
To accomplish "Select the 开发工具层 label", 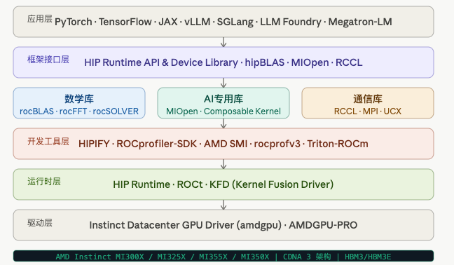I will point(48,142).
